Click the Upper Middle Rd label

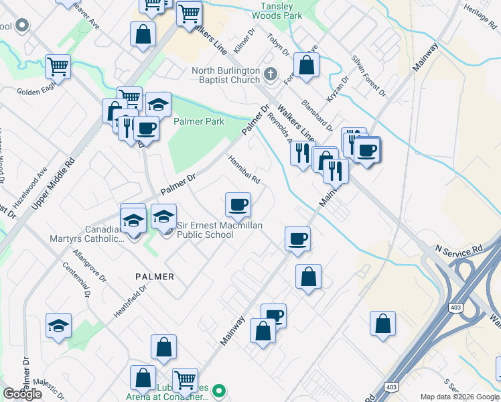tap(53, 184)
